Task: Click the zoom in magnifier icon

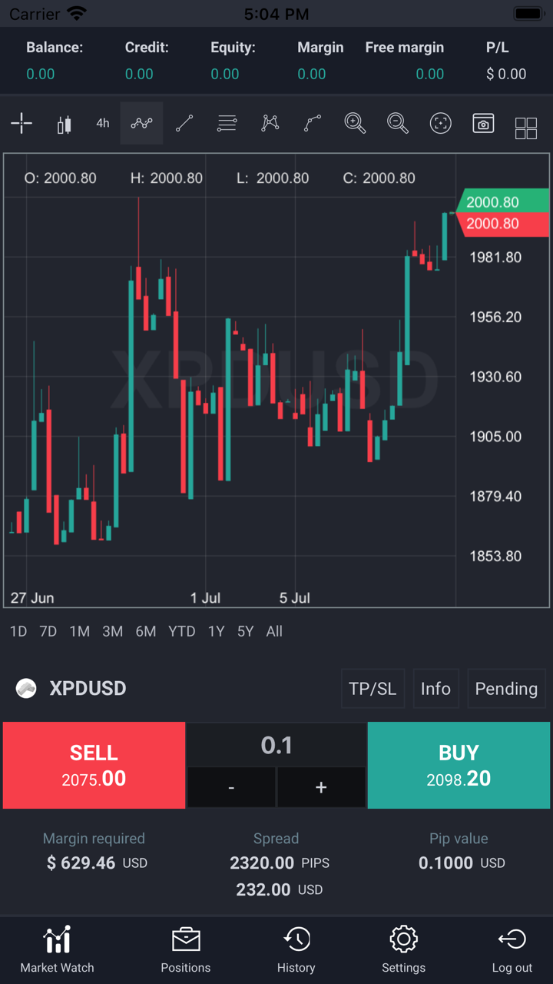Action: coord(355,123)
